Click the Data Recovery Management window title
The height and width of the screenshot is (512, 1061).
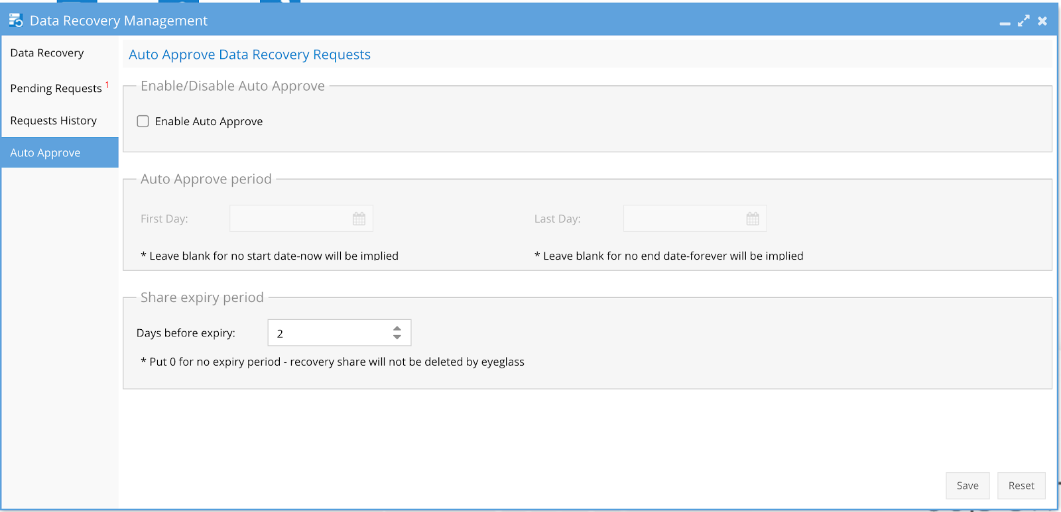(x=119, y=21)
